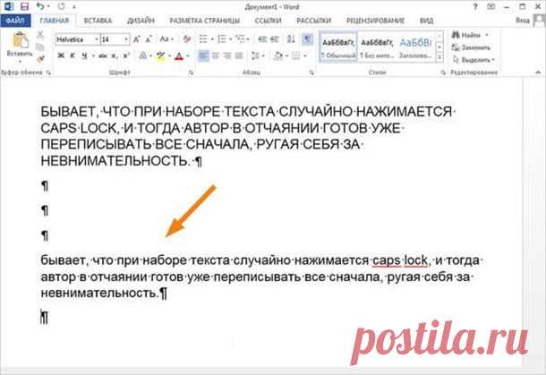546x375 pixels.
Task: Open the Change Case Aa dropdown
Action: pos(166,39)
